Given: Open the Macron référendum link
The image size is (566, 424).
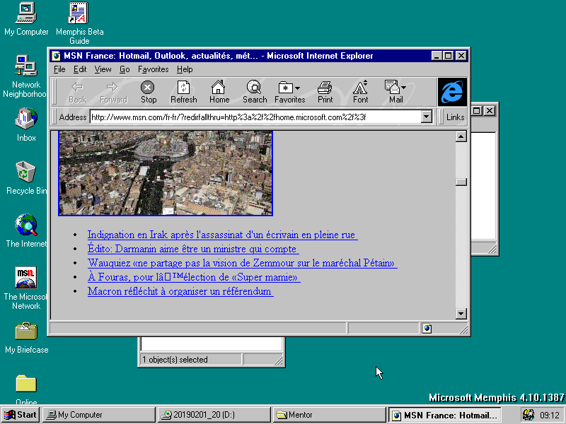Looking at the screenshot, I should pos(180,291).
